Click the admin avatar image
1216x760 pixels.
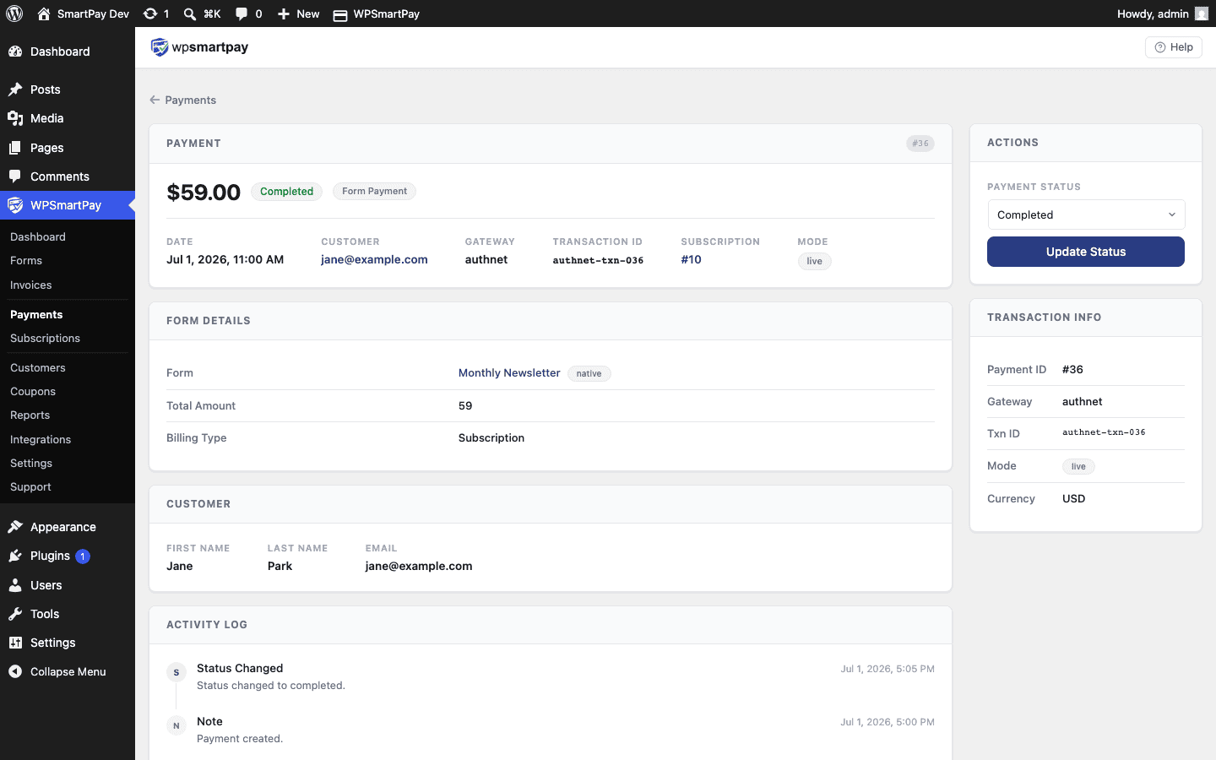point(1202,14)
